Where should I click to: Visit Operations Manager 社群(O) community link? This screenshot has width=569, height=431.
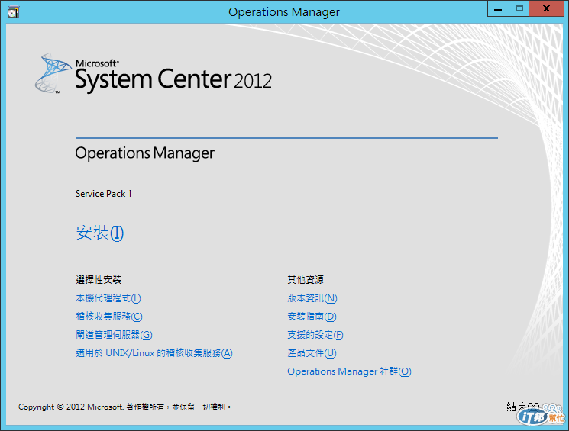349,371
